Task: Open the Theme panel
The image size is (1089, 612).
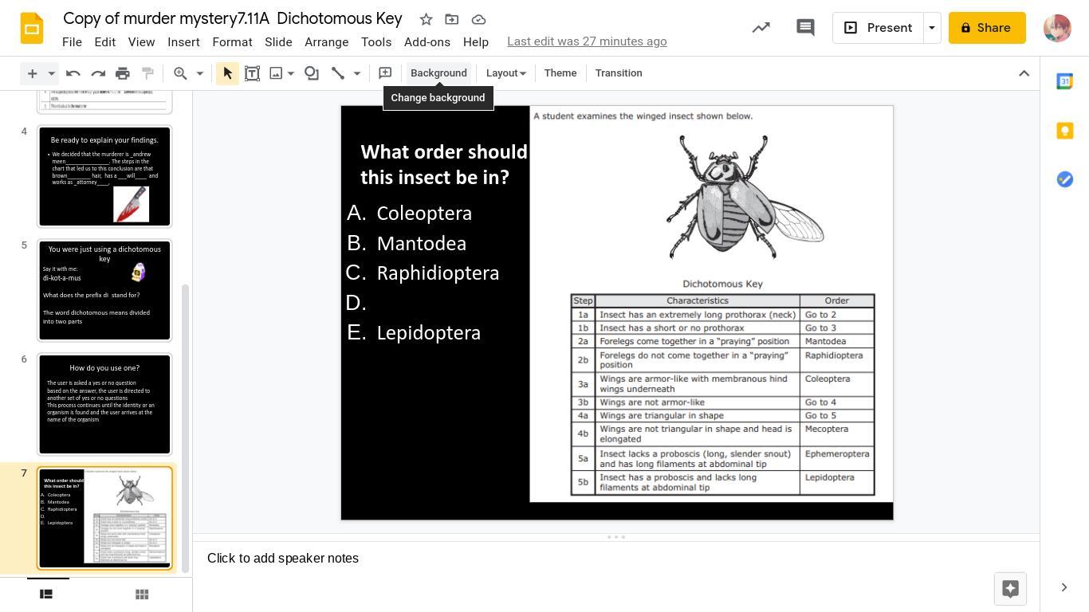Action: 560,73
